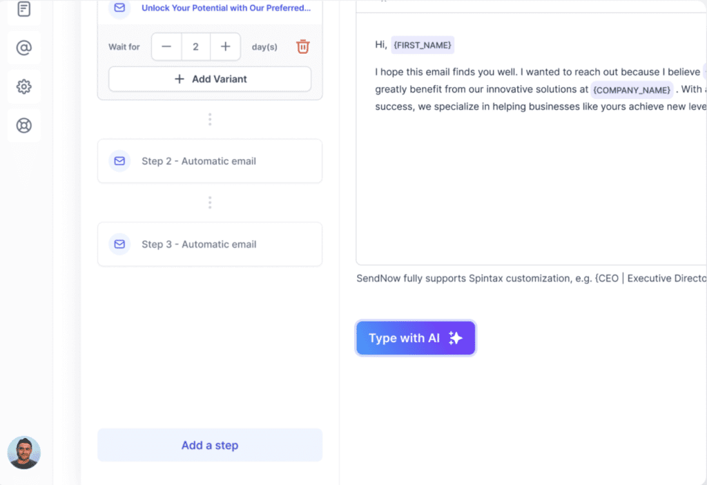Viewport: 707px width, 485px height.
Task: Open support via the lifebuoy icon
Action: click(x=24, y=125)
